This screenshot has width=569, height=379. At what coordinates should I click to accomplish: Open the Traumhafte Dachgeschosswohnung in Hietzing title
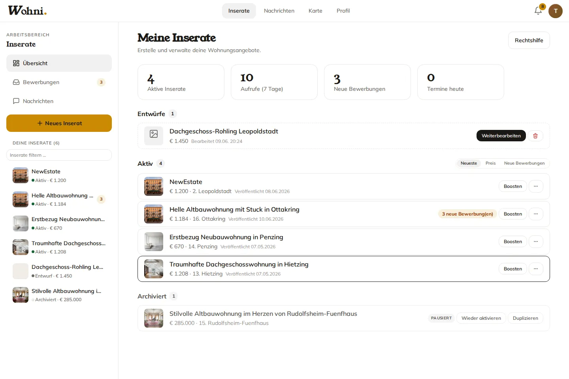tap(239, 265)
